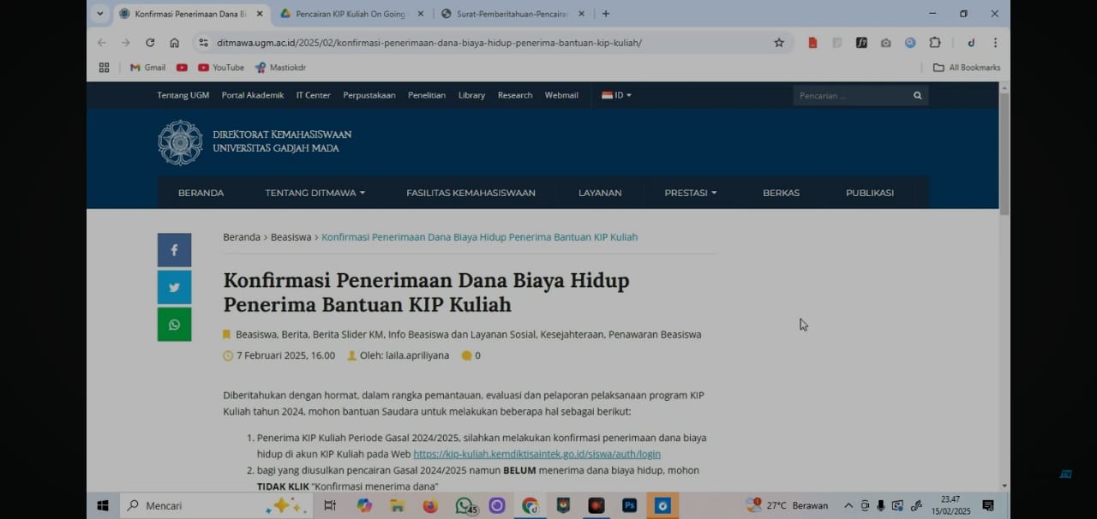Bookmark this page with the star icon

point(779,43)
